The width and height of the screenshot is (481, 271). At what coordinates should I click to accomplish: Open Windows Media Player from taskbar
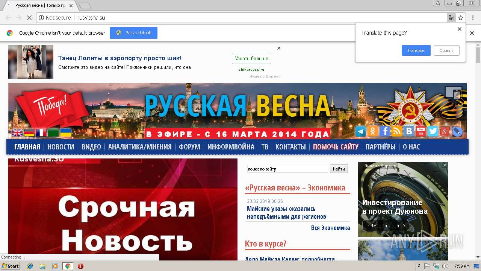[x=55, y=266]
